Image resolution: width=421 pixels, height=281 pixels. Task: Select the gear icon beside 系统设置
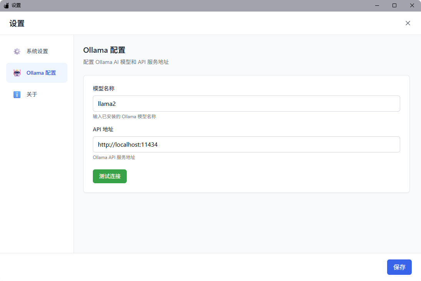[17, 51]
